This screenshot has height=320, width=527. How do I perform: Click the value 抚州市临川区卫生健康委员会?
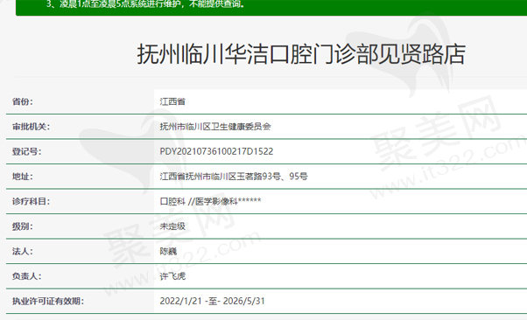[x=215, y=127]
